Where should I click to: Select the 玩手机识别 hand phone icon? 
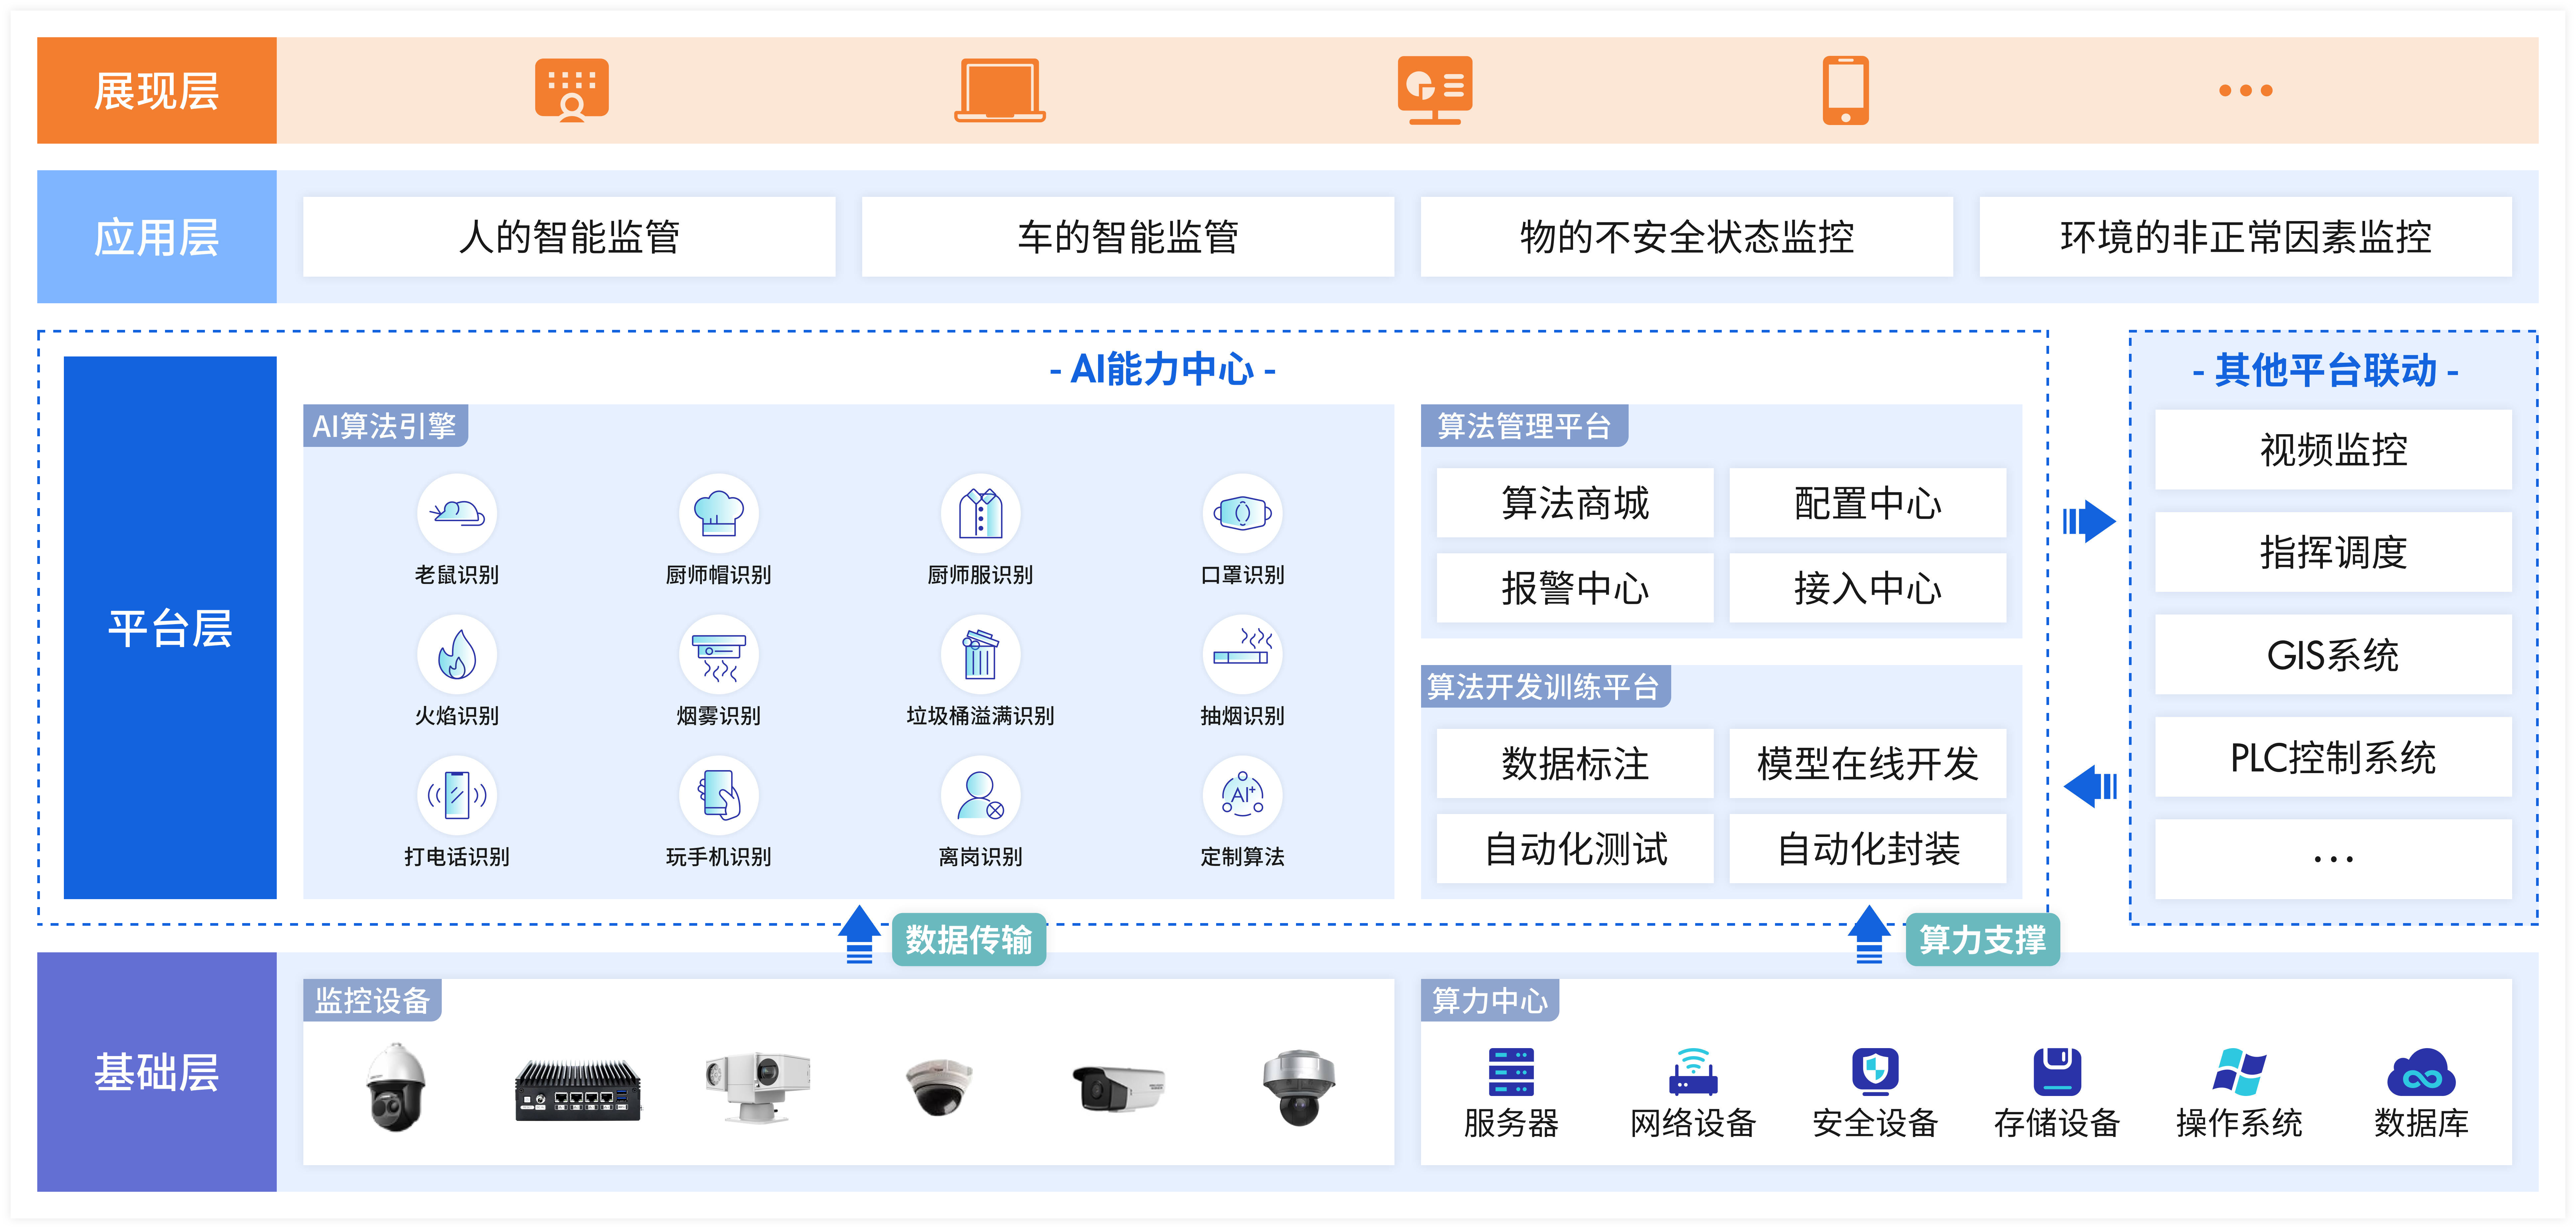click(x=719, y=796)
